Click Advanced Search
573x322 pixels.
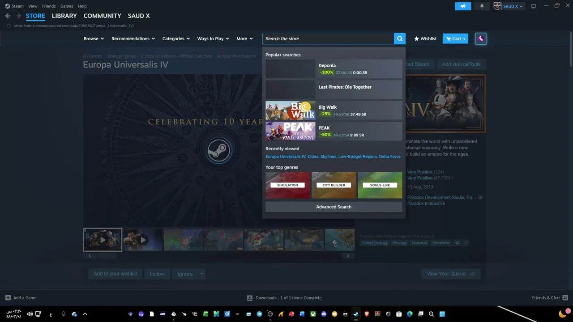pyautogui.click(x=334, y=207)
